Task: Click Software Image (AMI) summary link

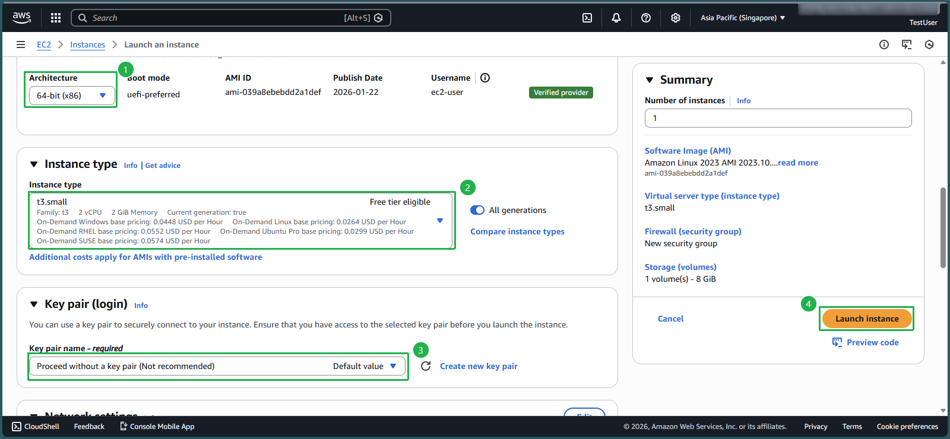Action: pos(688,151)
